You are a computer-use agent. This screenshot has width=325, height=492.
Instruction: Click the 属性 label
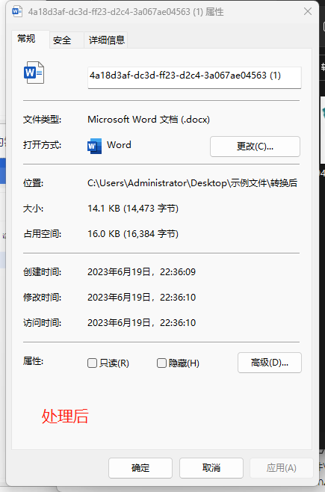(33, 361)
